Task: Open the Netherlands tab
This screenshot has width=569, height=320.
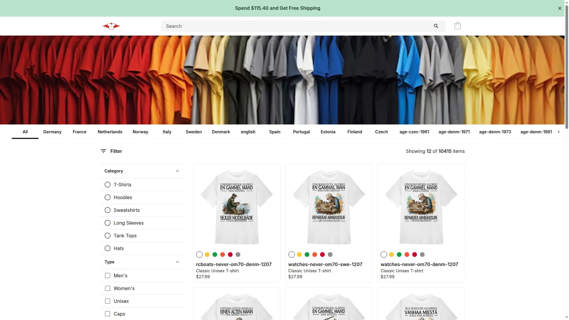Action: coord(110,132)
